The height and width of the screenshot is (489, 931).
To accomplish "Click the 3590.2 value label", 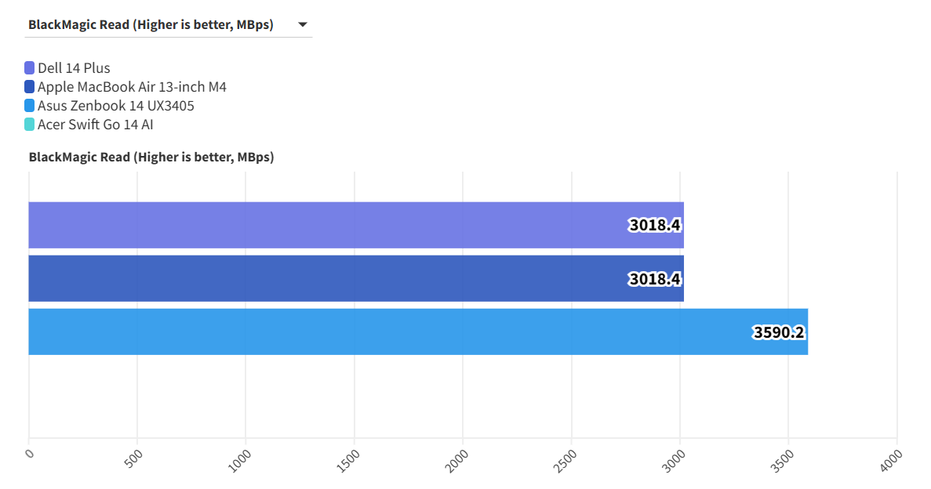I will (779, 332).
